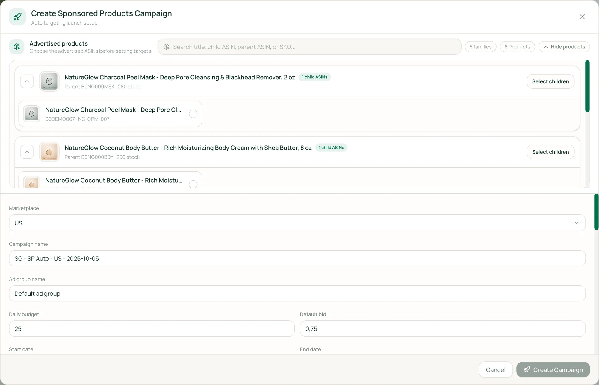Open the Marketplace dropdown showing US
The height and width of the screenshot is (385, 599).
[297, 223]
